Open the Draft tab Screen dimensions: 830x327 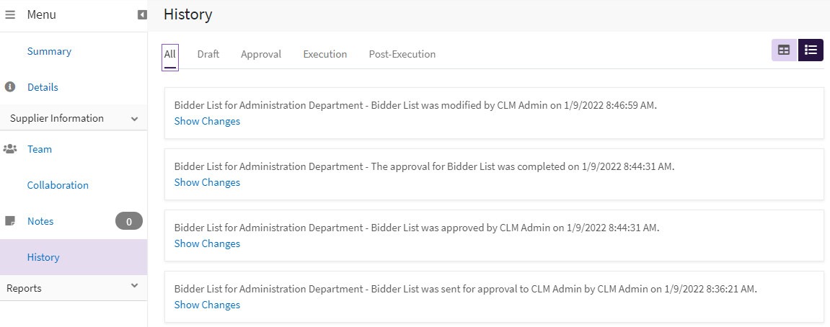click(208, 55)
